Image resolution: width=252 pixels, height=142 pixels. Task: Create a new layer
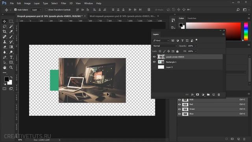coord(213,95)
